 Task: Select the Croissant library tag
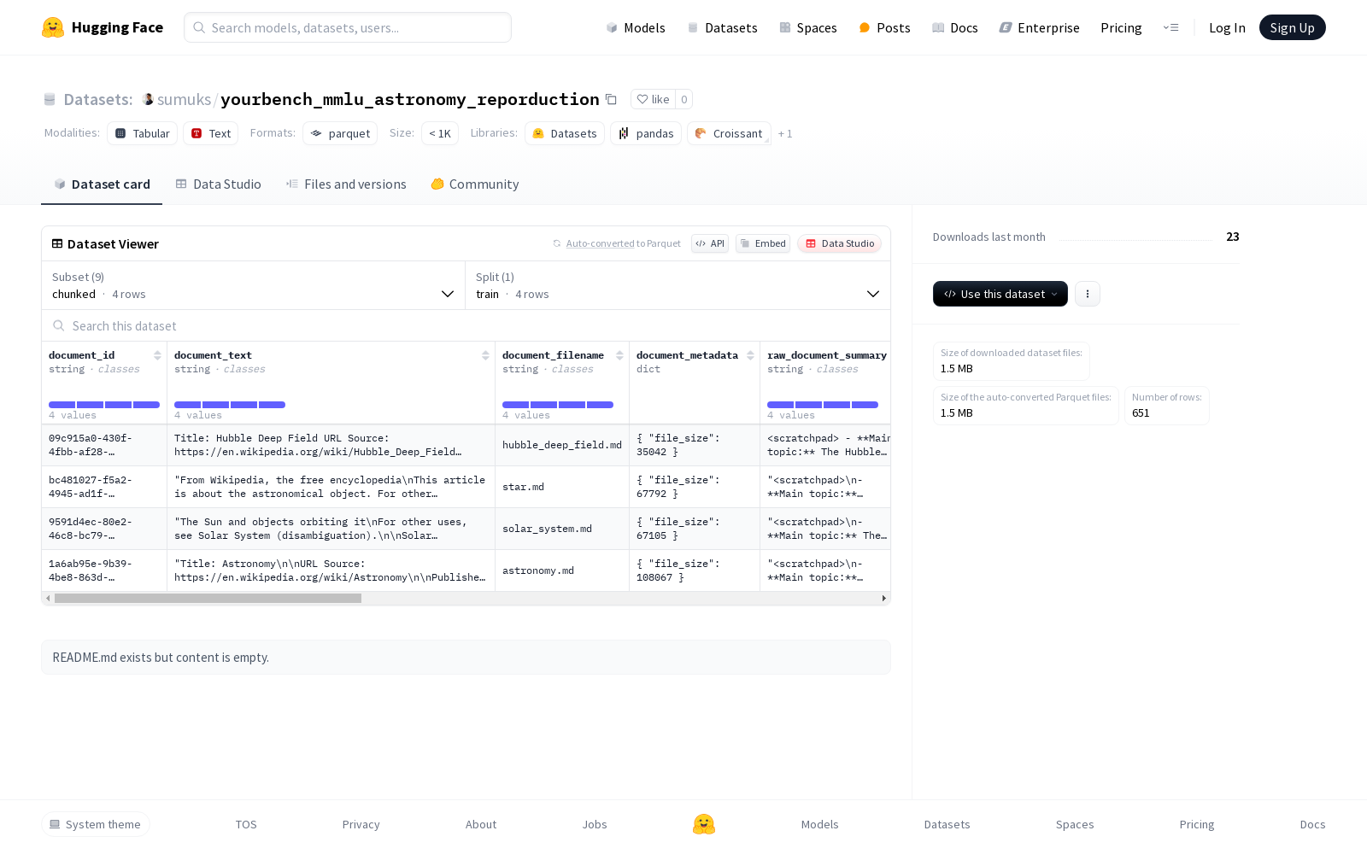729,133
